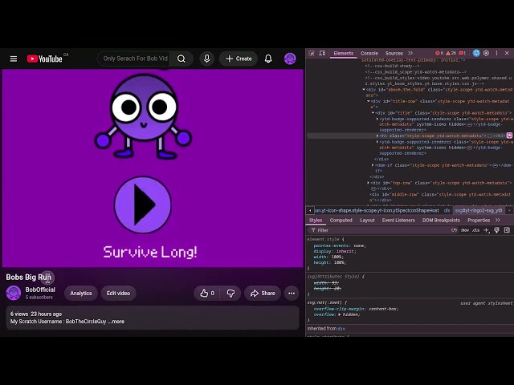Toggle the DevTools device toolbar

point(322,53)
